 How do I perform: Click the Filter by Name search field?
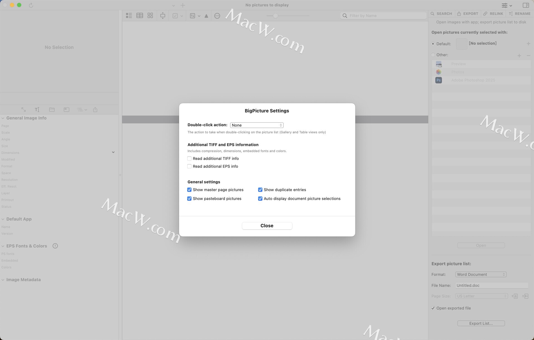(x=383, y=16)
